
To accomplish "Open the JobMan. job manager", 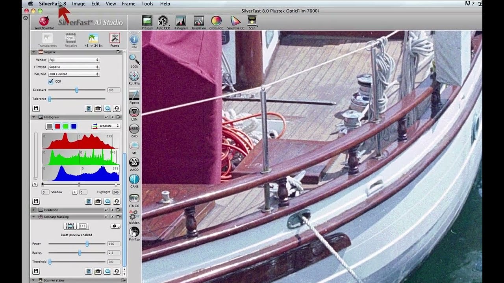I will coord(134,216).
